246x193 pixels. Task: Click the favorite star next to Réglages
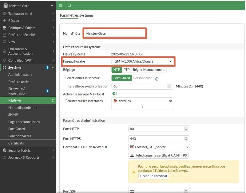(x=53, y=100)
